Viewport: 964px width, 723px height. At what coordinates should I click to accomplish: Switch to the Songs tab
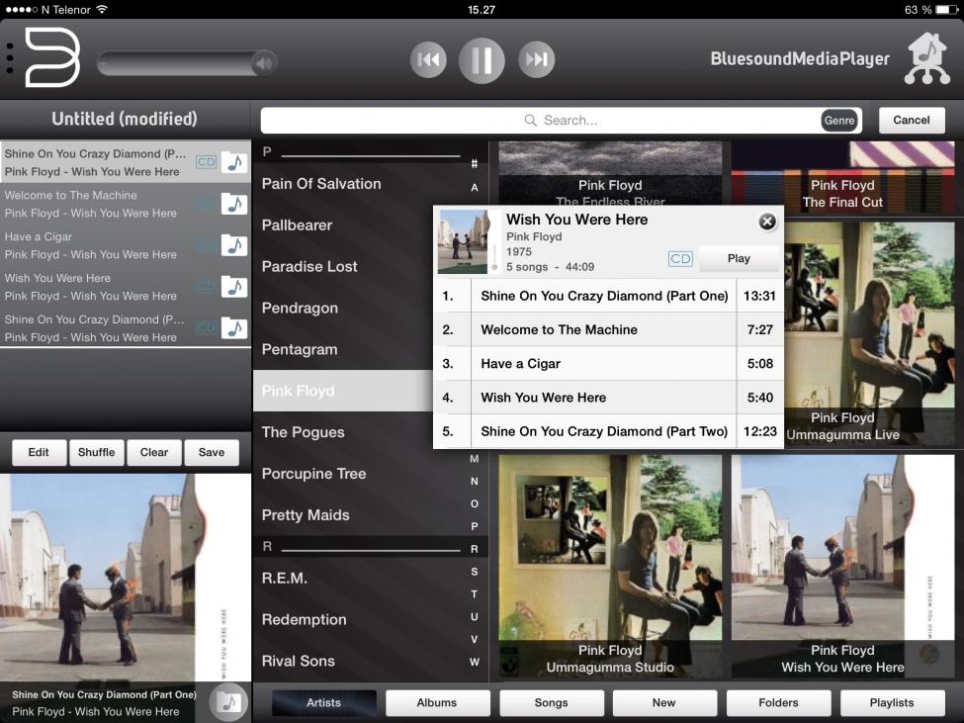(552, 702)
